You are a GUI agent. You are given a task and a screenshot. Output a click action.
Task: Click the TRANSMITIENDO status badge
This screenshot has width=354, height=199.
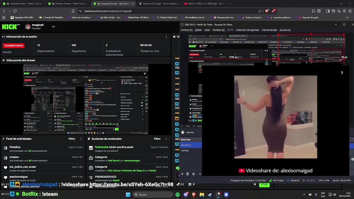click(x=14, y=46)
